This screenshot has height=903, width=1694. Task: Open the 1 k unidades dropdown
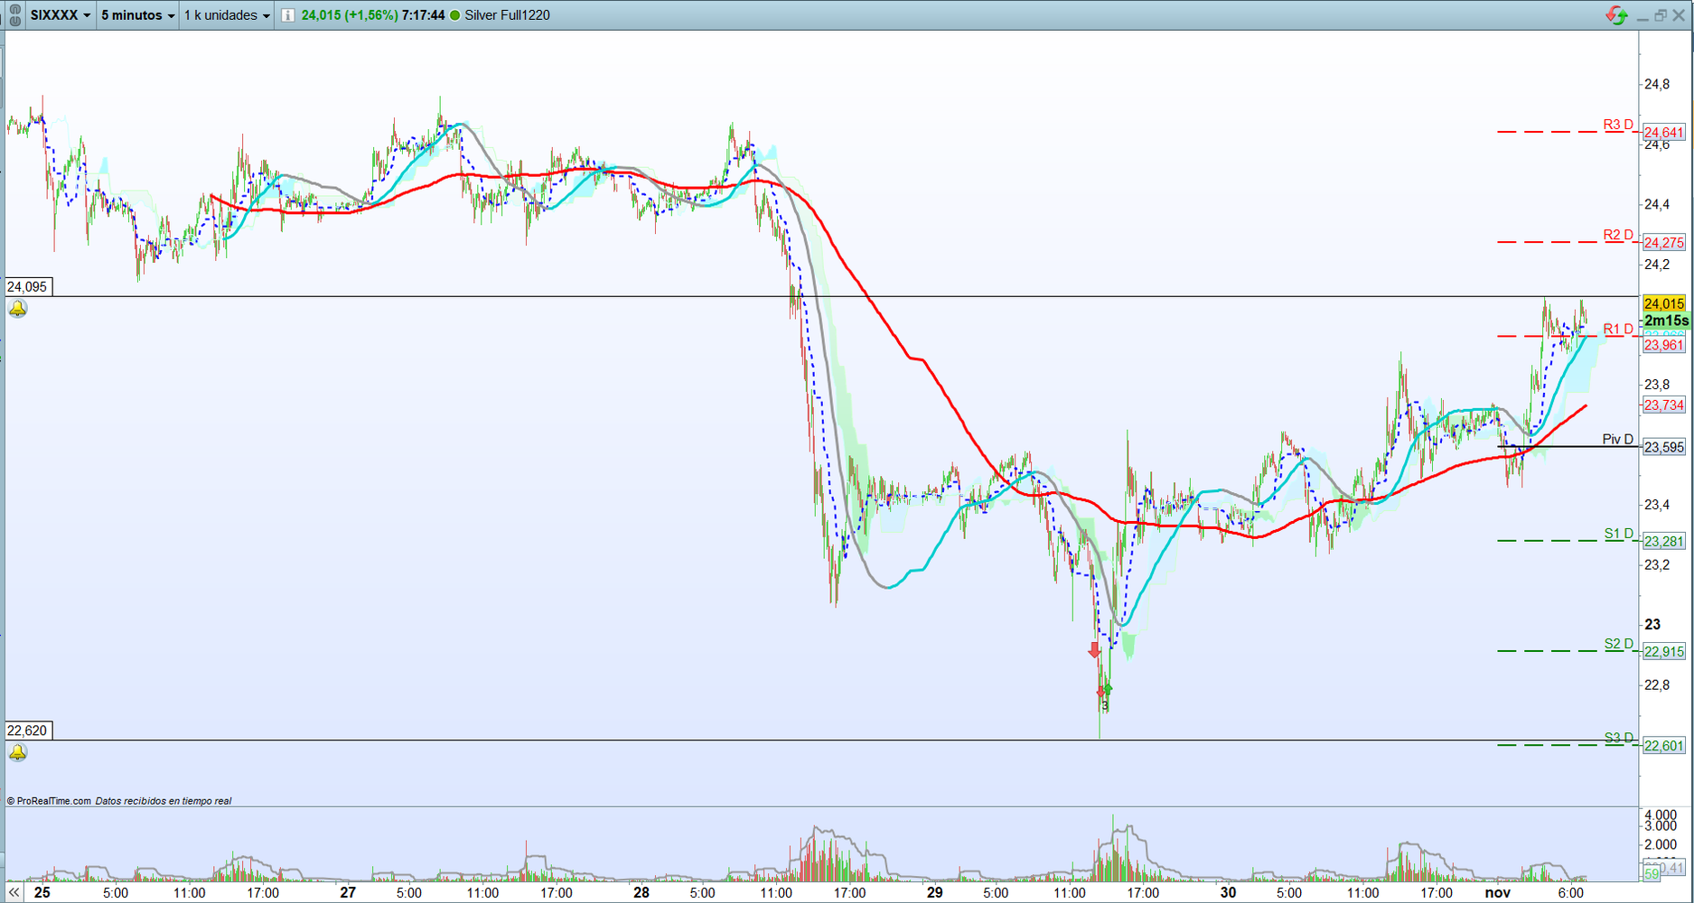[227, 15]
